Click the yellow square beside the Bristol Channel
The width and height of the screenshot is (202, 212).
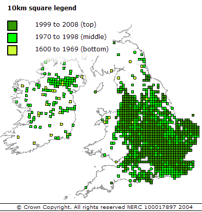tap(116, 162)
